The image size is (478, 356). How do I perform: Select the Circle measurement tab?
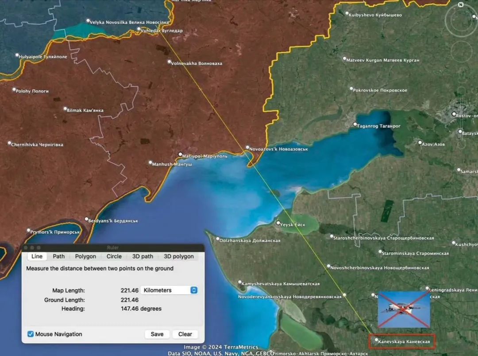[x=114, y=256]
